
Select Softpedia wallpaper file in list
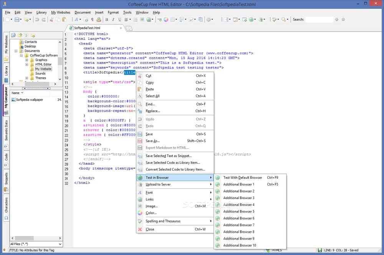coord(29,100)
